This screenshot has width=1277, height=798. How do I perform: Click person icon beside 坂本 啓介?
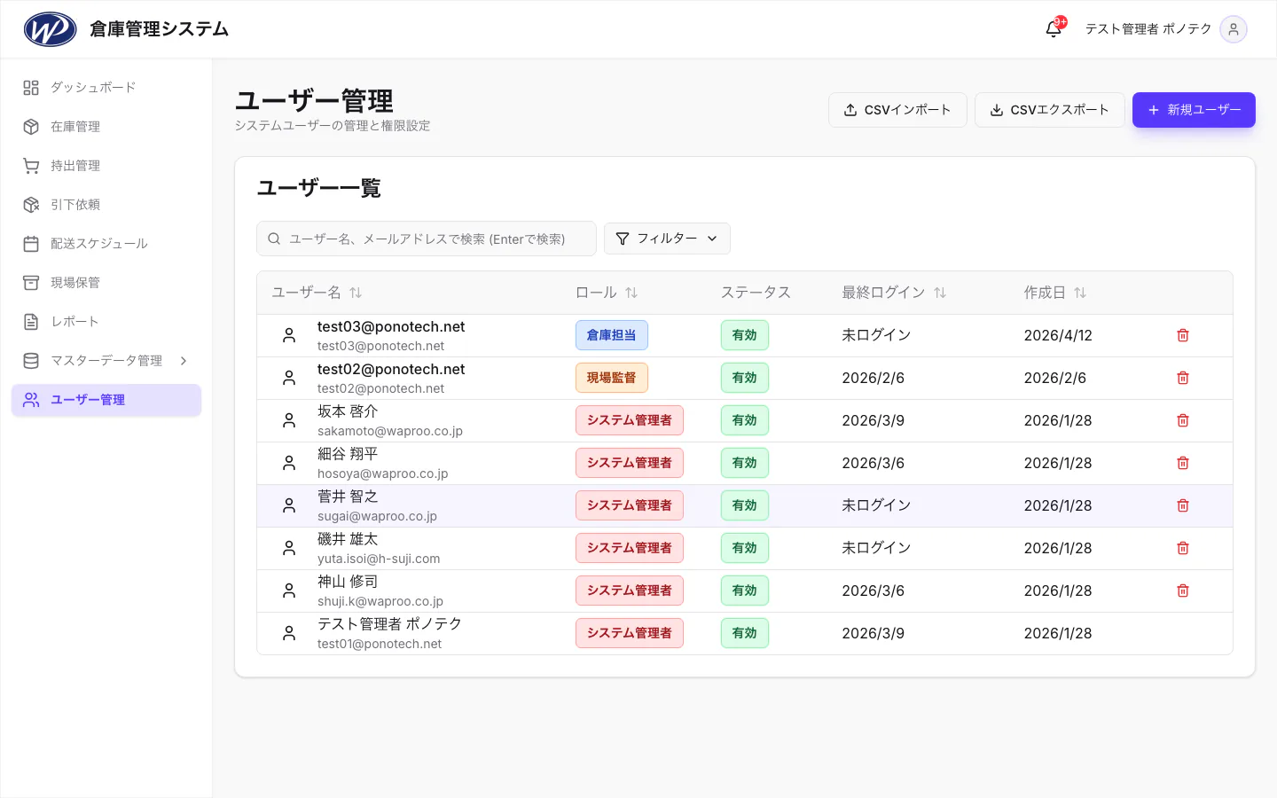pyautogui.click(x=289, y=420)
